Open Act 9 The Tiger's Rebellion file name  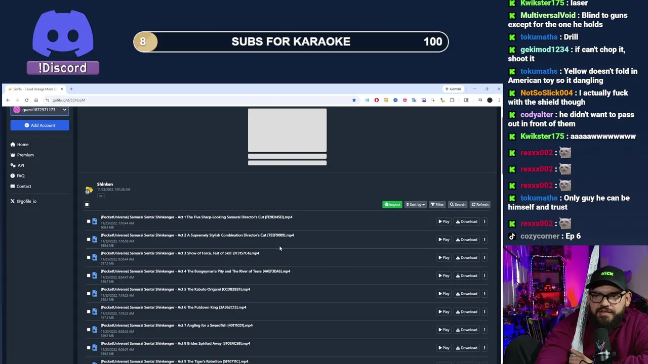(x=175, y=361)
